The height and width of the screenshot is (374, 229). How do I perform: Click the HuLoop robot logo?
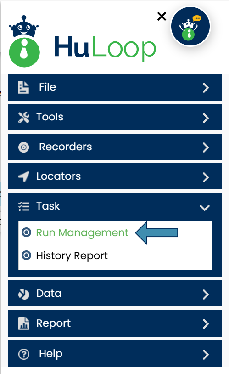[x=24, y=41]
